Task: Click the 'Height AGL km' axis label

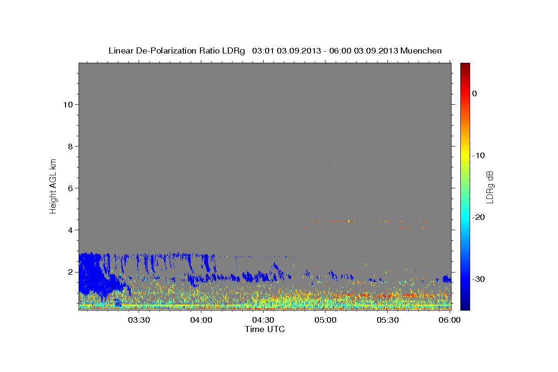Action: (x=53, y=186)
